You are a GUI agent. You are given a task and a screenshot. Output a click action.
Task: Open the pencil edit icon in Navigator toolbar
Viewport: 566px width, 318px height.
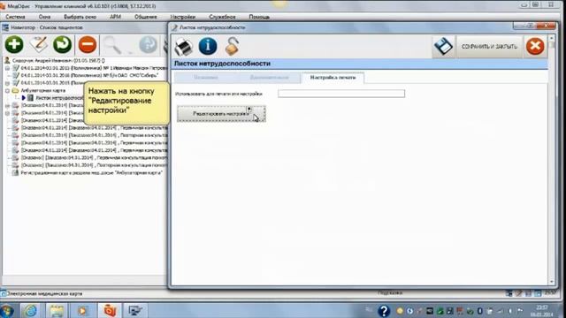(x=39, y=45)
